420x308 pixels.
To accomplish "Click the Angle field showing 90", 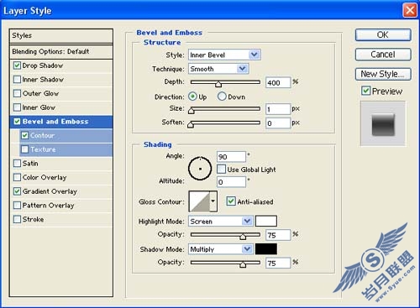I will [x=231, y=157].
